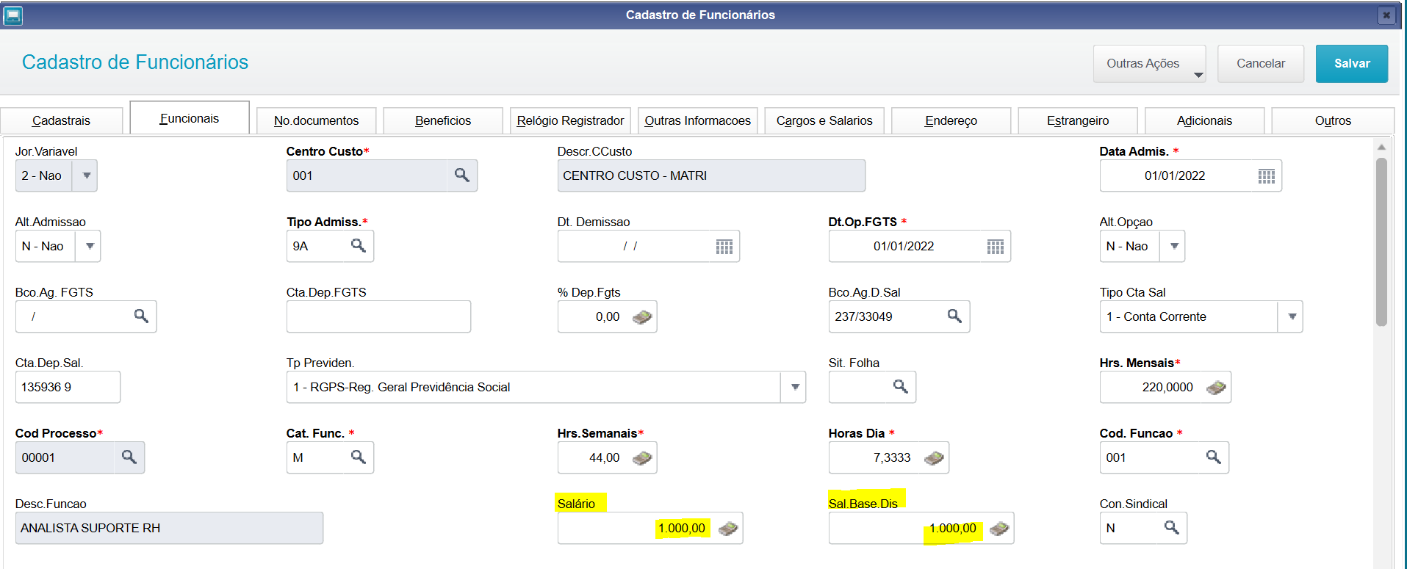This screenshot has width=1407, height=569.
Task: Open the Hrs. Mensais calculator icon
Action: coord(1215,388)
